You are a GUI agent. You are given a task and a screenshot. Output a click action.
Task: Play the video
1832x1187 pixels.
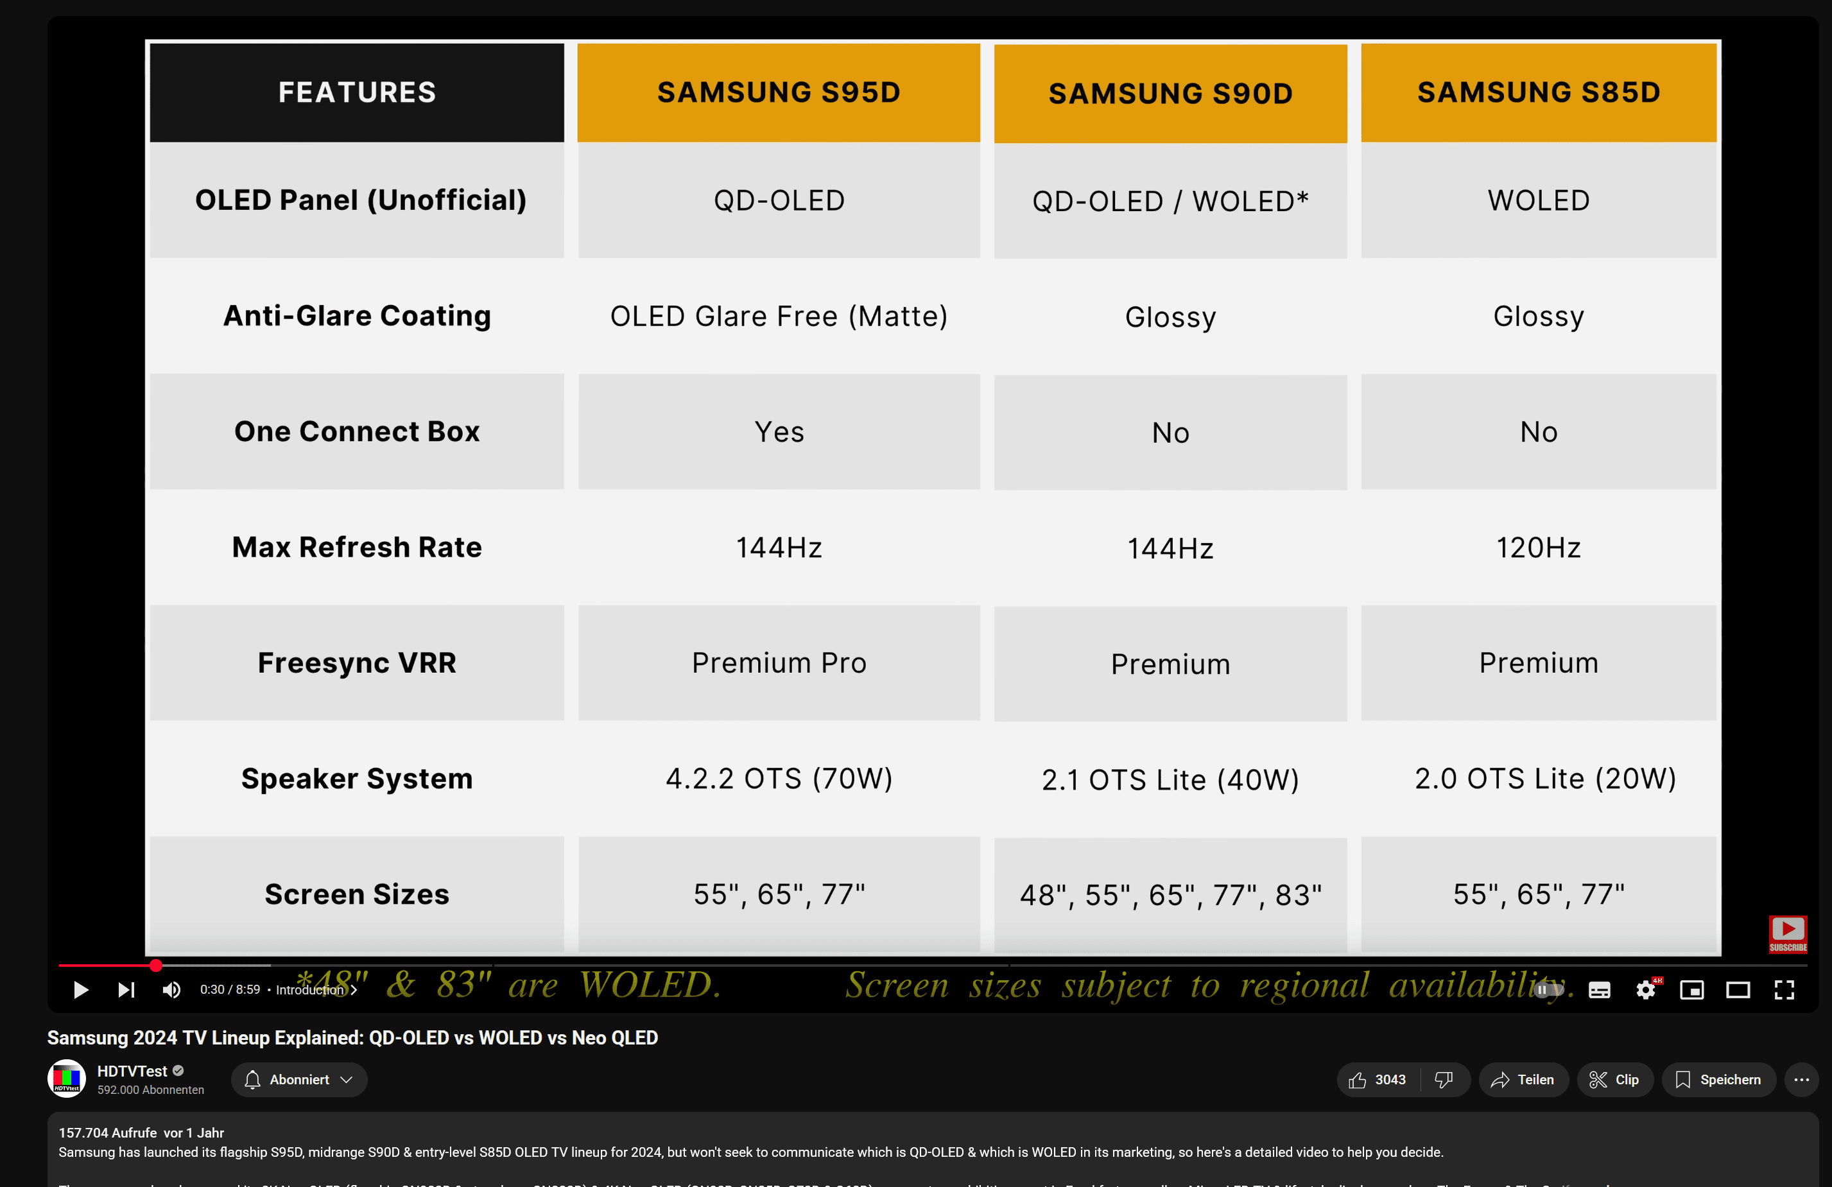tap(80, 990)
